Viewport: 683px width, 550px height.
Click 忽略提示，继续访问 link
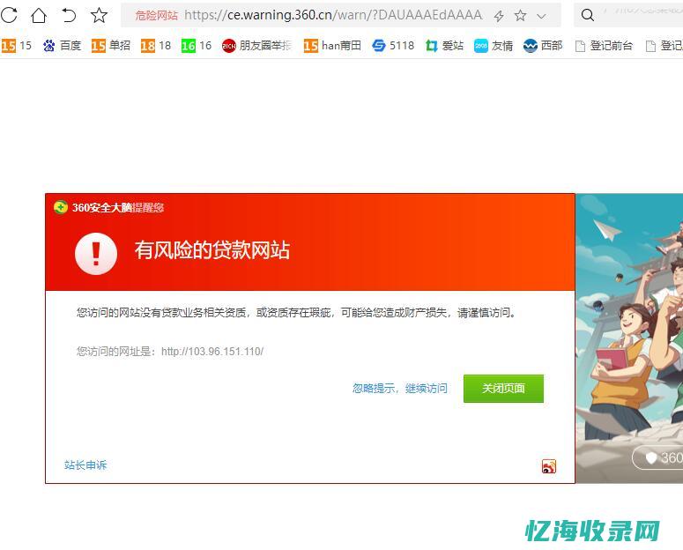pyautogui.click(x=400, y=388)
